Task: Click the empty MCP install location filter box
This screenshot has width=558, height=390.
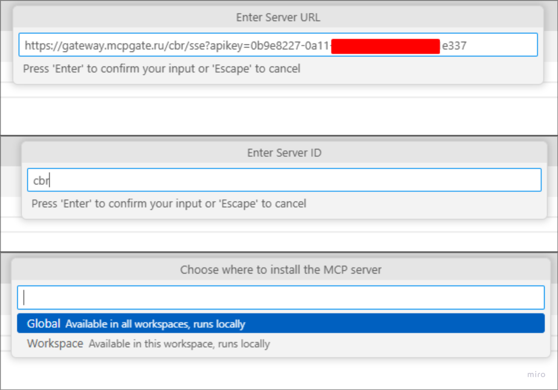Action: (x=281, y=297)
